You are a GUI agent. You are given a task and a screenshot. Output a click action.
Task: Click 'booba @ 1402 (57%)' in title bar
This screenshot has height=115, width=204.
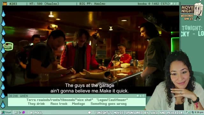(154, 4)
